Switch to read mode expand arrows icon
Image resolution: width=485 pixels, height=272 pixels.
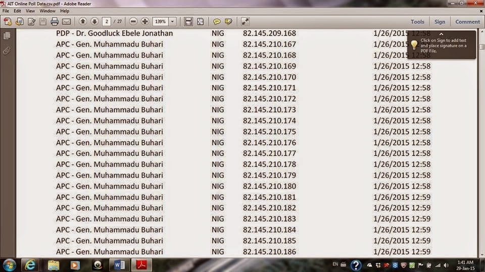[x=245, y=22]
